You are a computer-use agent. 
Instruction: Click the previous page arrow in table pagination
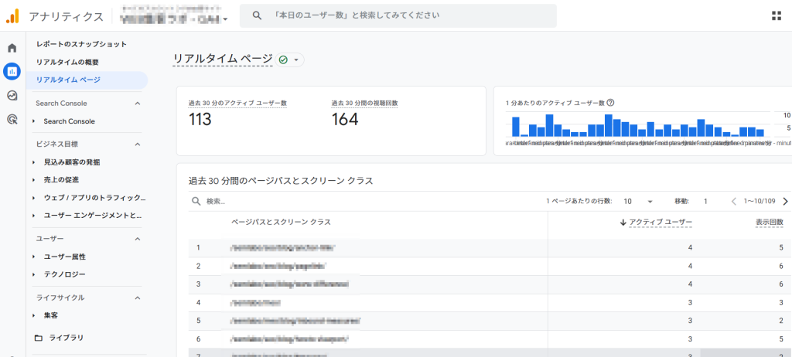coord(734,201)
